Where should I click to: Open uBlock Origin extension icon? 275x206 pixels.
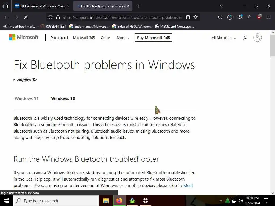pyautogui.click(x=259, y=17)
